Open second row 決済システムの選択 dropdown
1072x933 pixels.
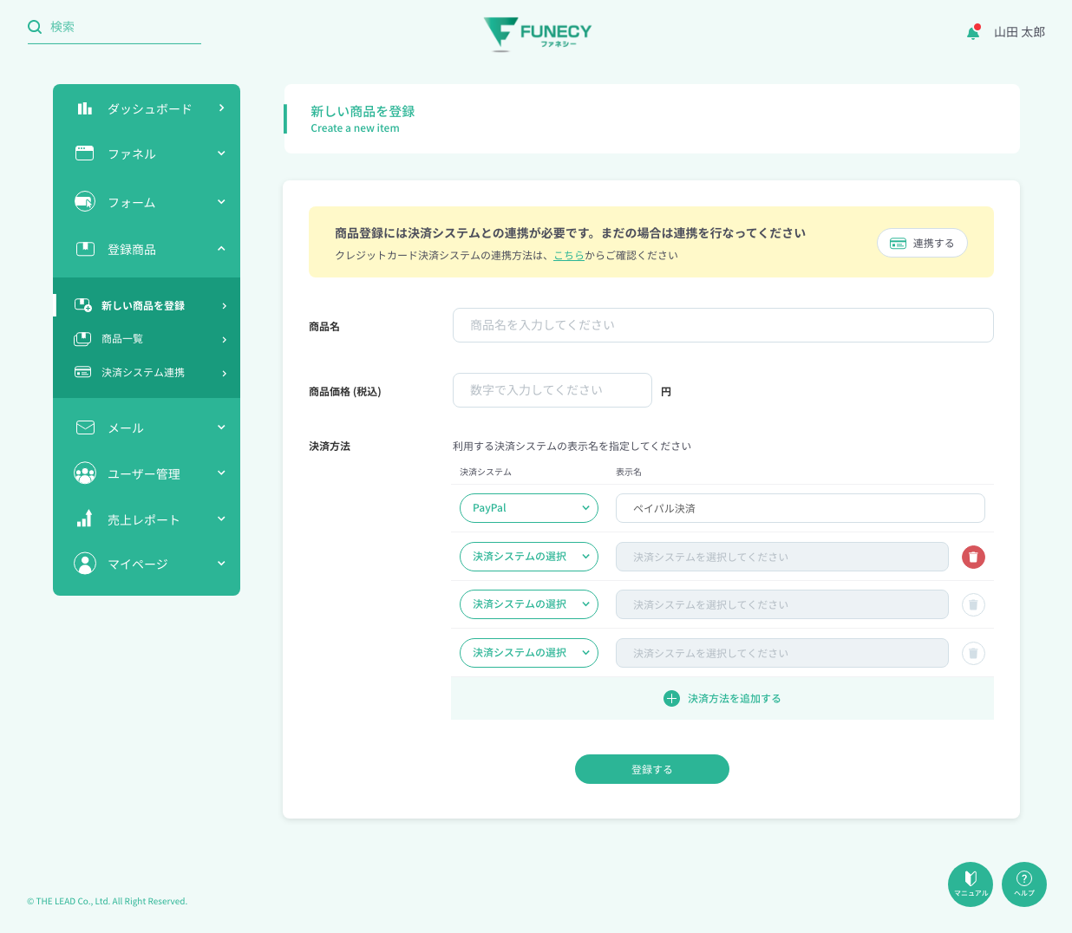529,557
